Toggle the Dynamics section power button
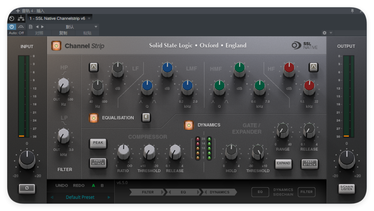The height and width of the screenshot is (211, 374). click(189, 125)
